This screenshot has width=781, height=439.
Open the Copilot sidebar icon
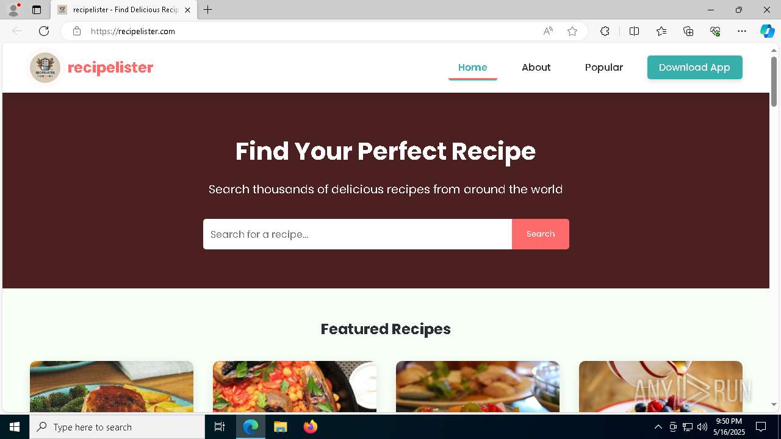click(x=767, y=31)
